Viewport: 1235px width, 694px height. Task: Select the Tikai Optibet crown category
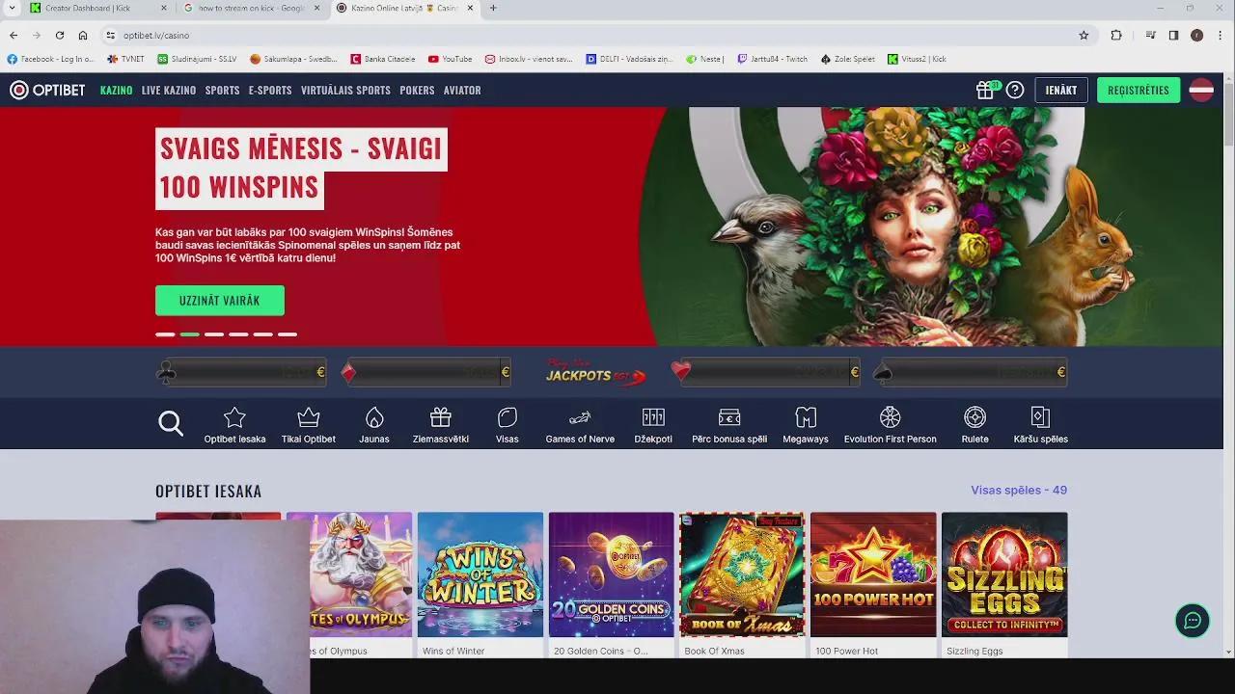tap(309, 425)
